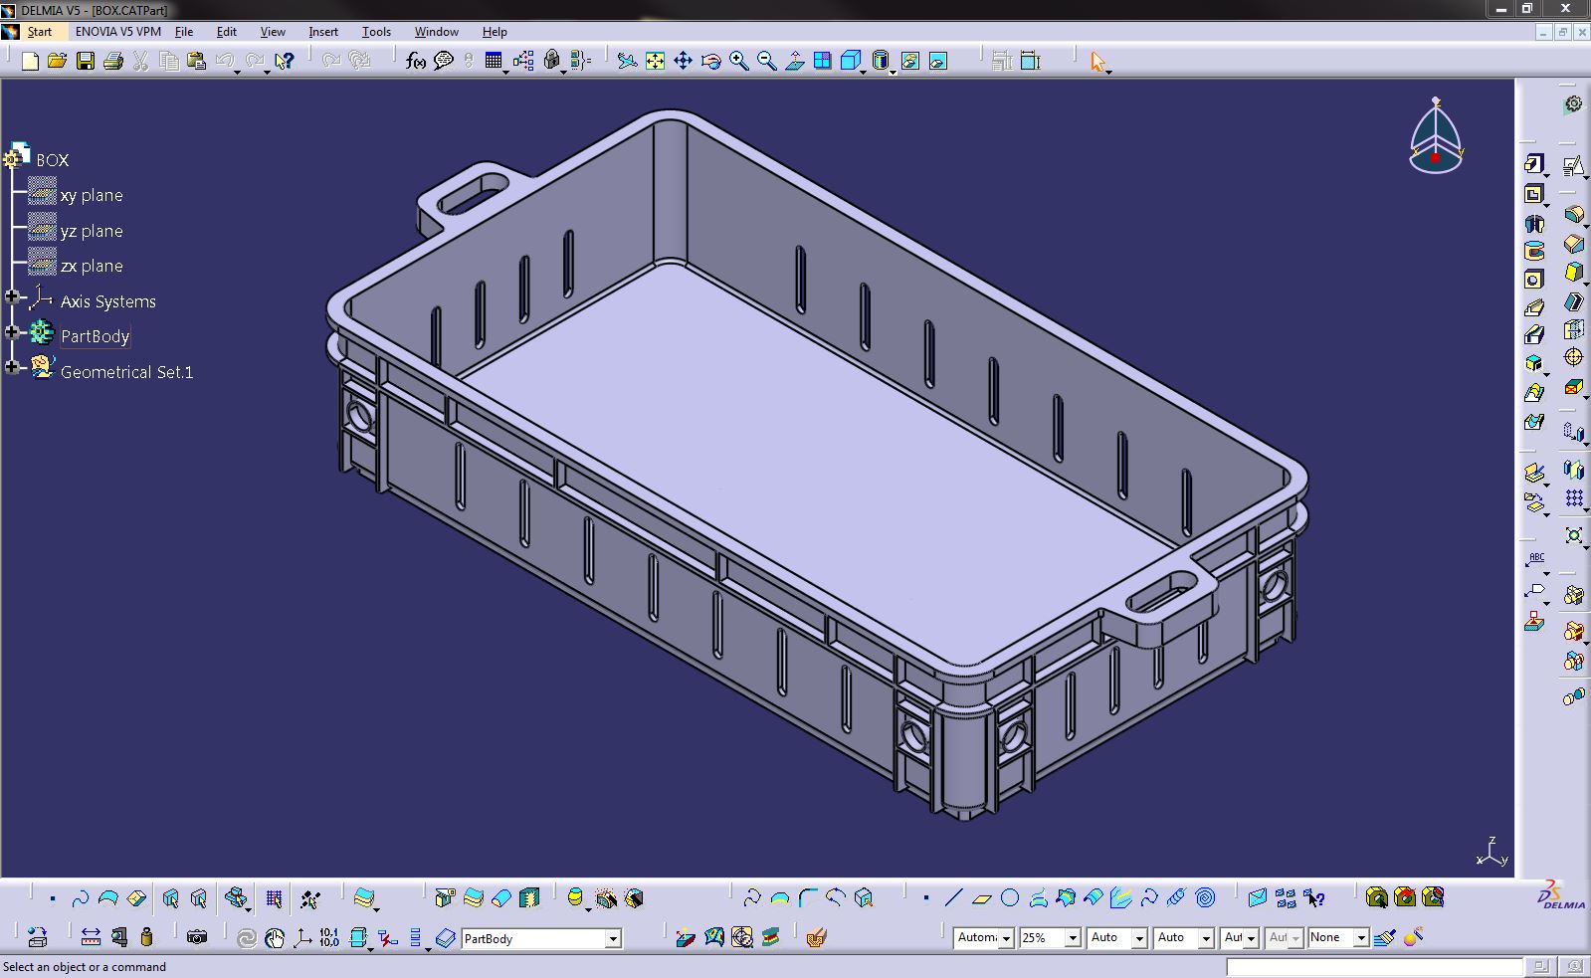Open the Start menu
The height and width of the screenshot is (978, 1591).
click(x=40, y=32)
